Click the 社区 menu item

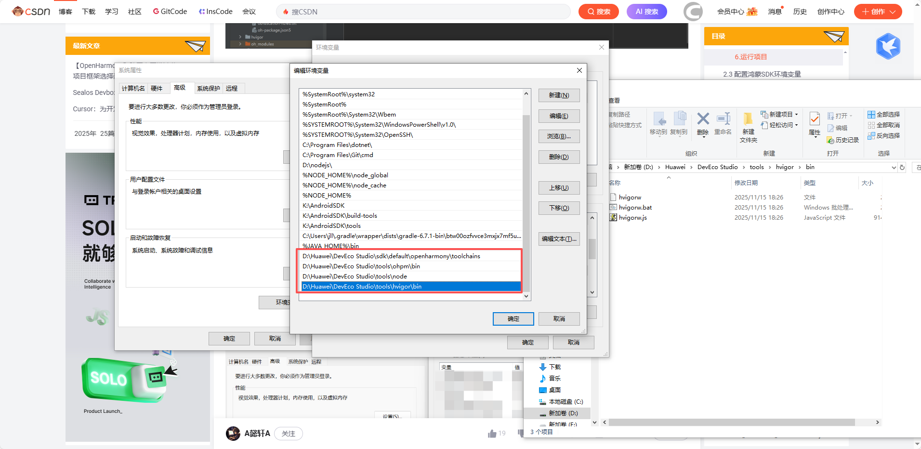tap(135, 12)
